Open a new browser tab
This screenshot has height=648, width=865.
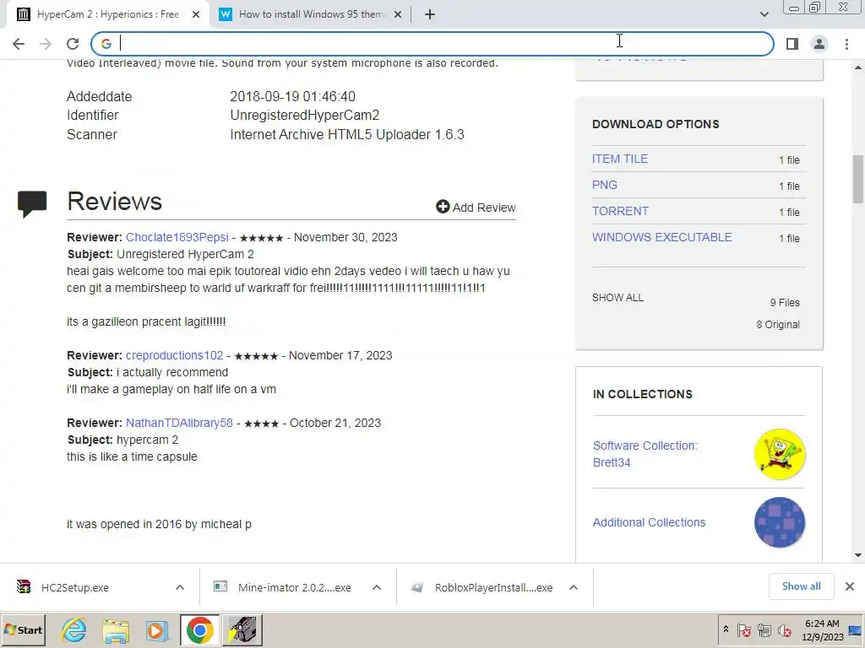430,14
